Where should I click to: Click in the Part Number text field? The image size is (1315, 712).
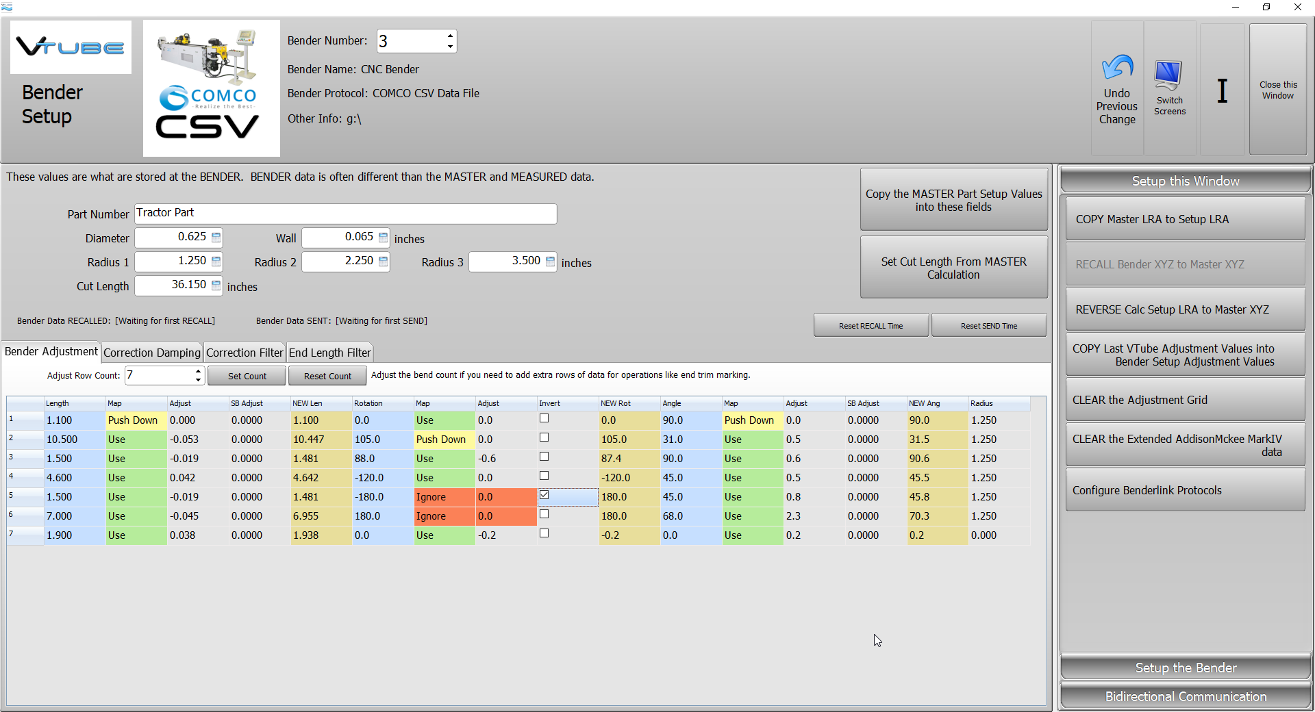[x=345, y=214]
